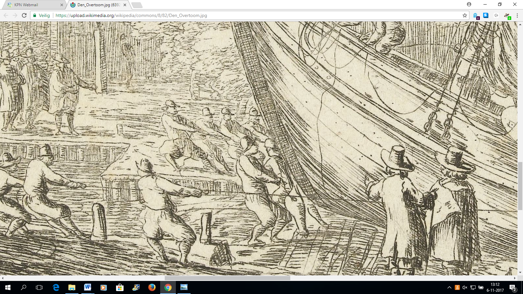Open the blue S cube extension
Image resolution: width=523 pixels, height=294 pixels.
tap(486, 15)
